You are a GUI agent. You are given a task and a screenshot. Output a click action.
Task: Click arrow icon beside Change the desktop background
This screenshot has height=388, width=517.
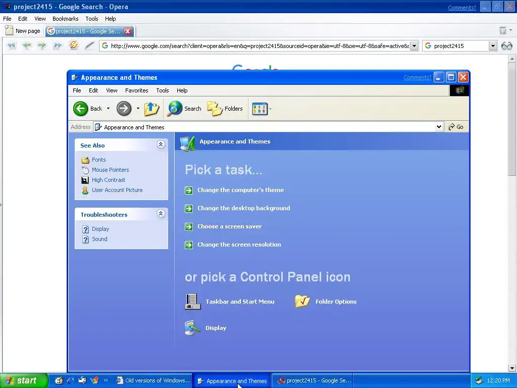pyautogui.click(x=189, y=209)
